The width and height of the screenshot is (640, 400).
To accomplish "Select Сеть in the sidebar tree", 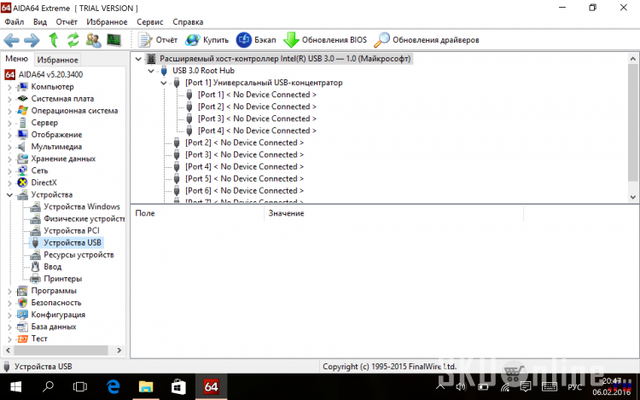I will tap(39, 171).
